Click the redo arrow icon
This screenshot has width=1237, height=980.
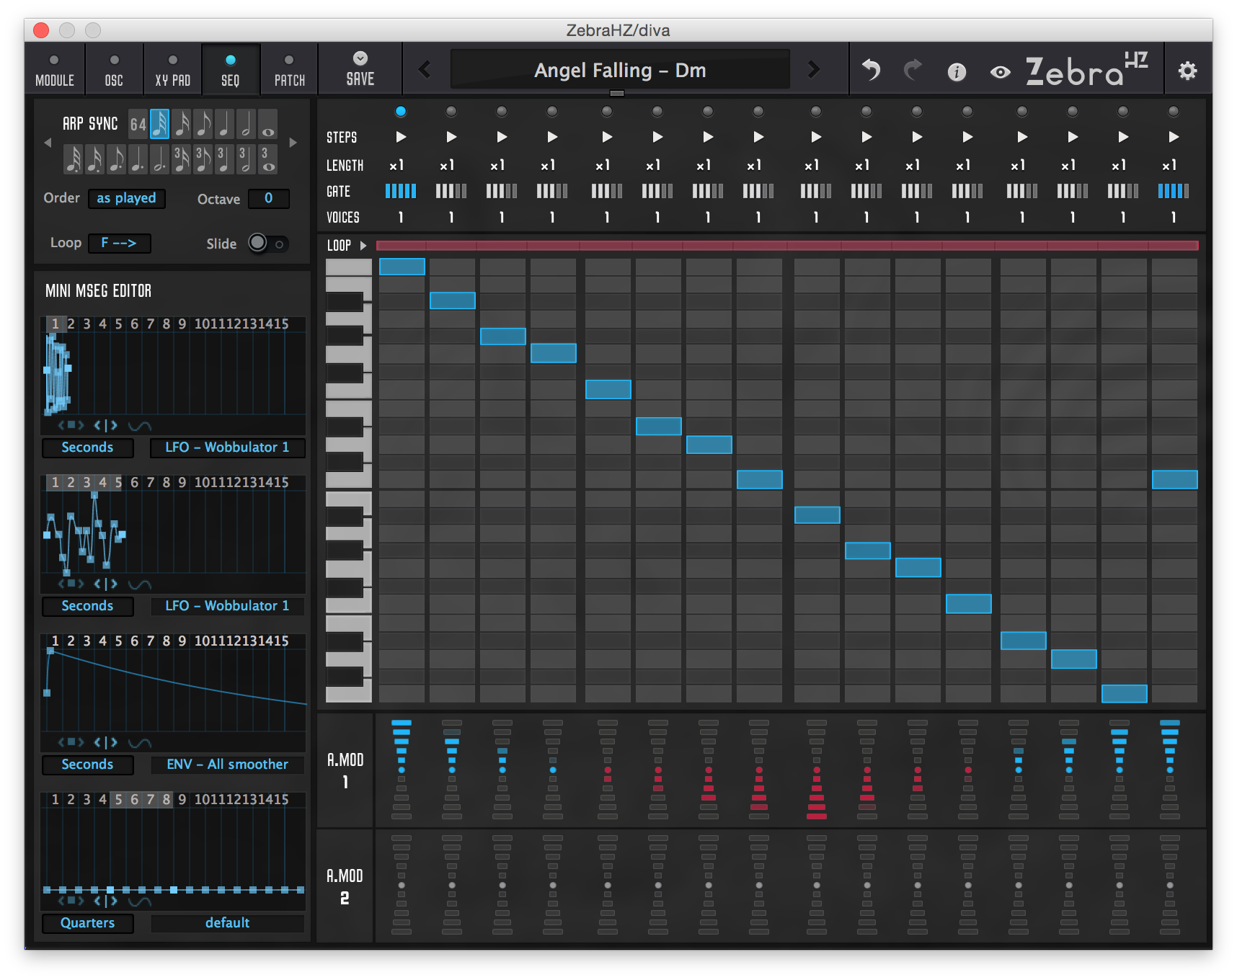tap(913, 70)
